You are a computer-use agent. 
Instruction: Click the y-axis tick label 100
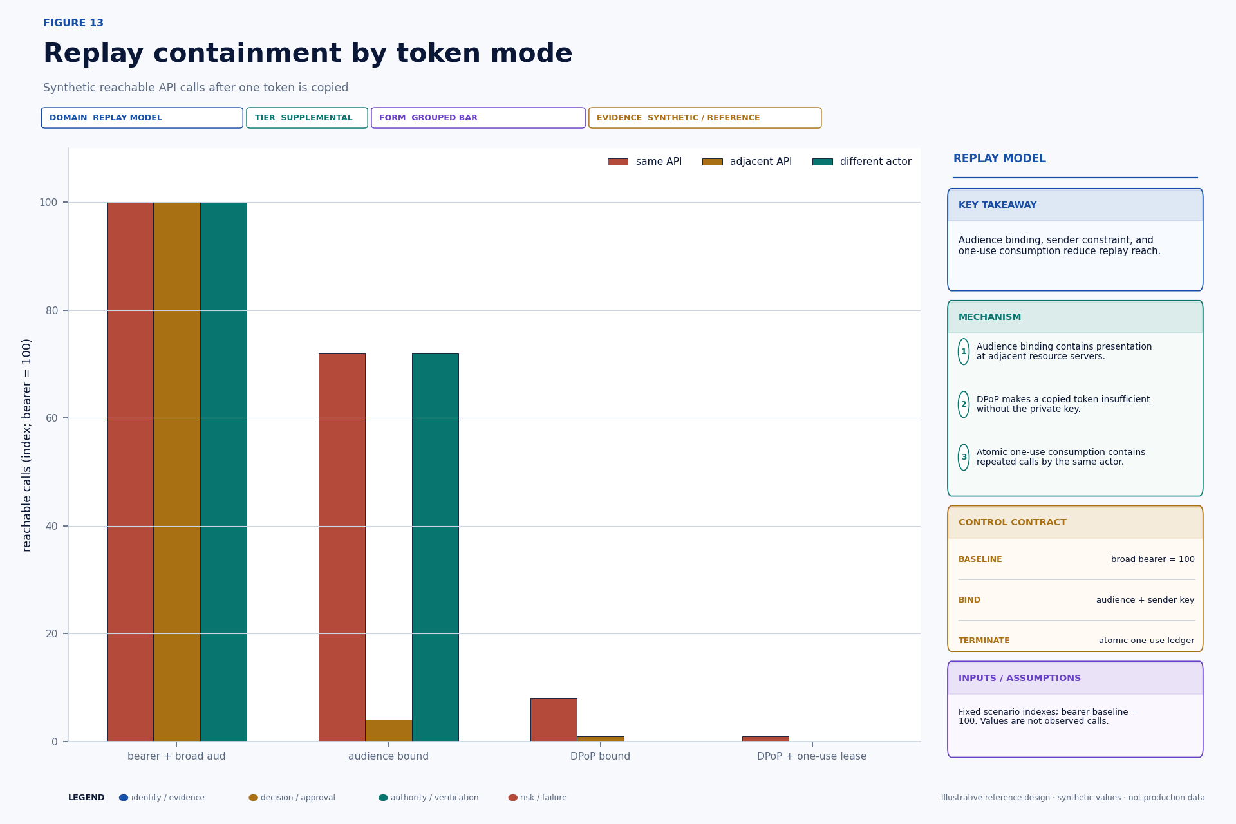pyautogui.click(x=48, y=203)
